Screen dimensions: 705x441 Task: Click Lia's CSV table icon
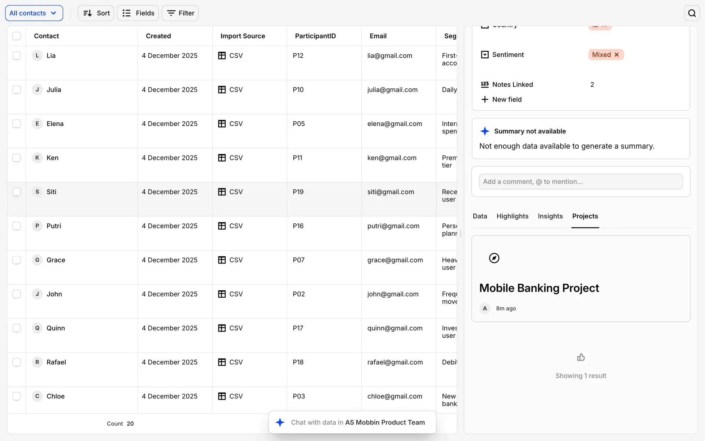[x=222, y=55]
